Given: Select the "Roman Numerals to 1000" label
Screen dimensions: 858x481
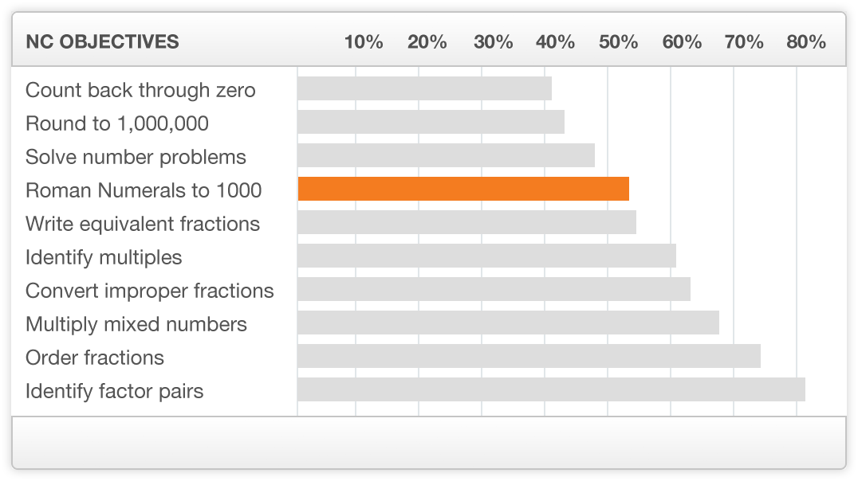Looking at the screenshot, I should point(144,190).
